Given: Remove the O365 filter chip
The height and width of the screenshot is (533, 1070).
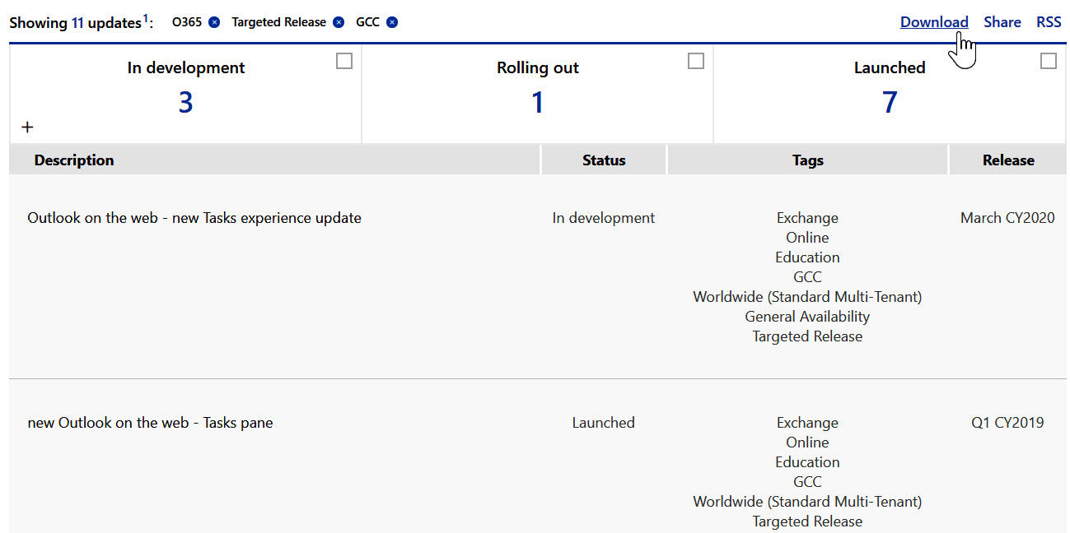Looking at the screenshot, I should 214,22.
